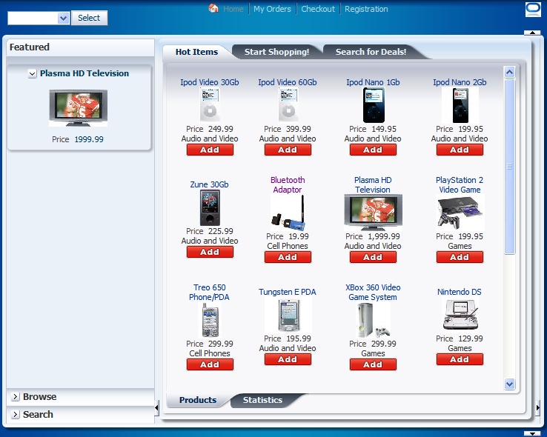
Task: Open the dropdown next to Select button
Action: pos(63,18)
